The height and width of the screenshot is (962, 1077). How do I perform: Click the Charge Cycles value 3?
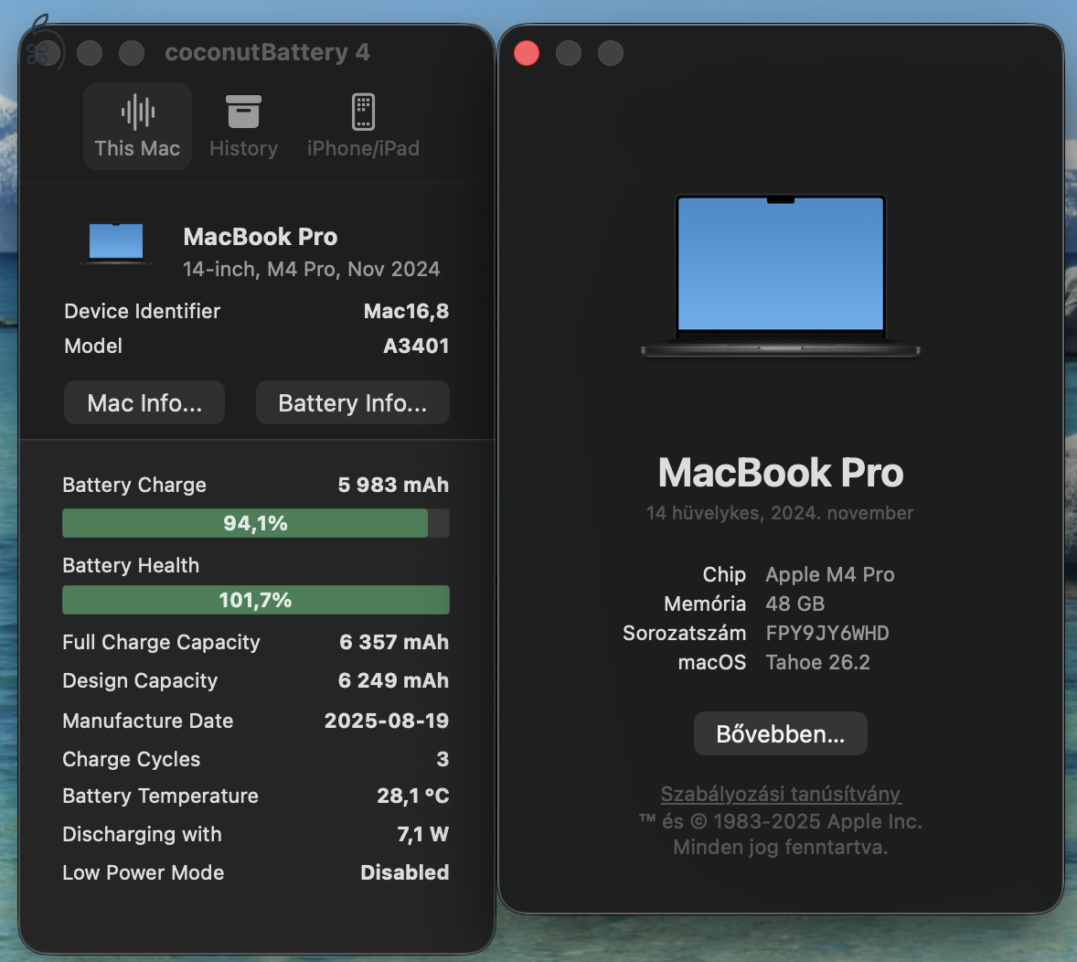443,759
